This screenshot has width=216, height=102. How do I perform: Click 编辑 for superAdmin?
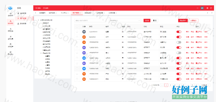(187, 32)
